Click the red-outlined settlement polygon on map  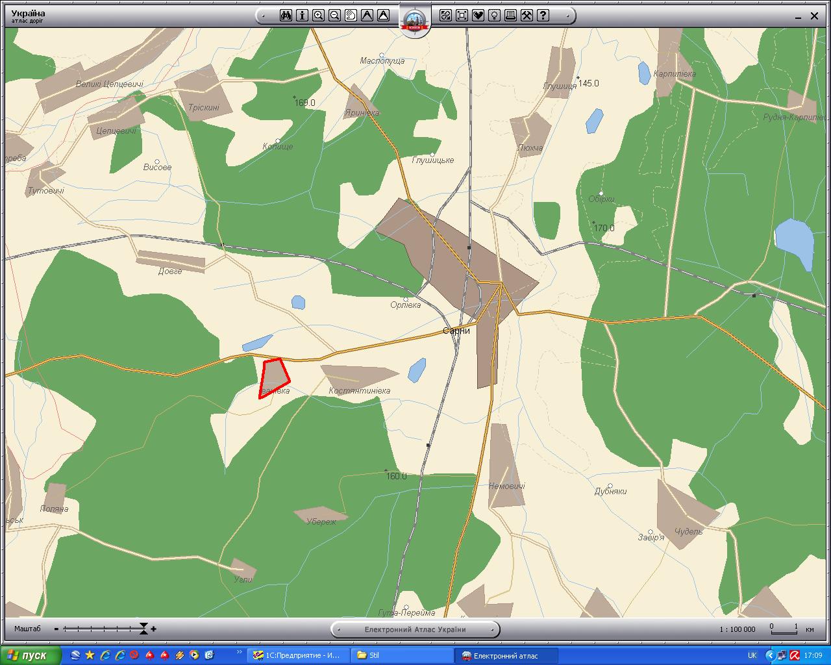(x=273, y=377)
